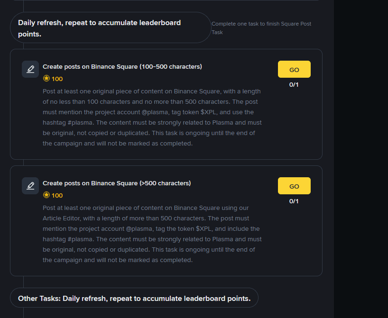Click the gold coin icon in the >500 characters task
This screenshot has height=318, width=388.
click(x=46, y=195)
